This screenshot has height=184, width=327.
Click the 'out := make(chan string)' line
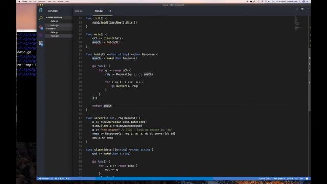point(111,154)
